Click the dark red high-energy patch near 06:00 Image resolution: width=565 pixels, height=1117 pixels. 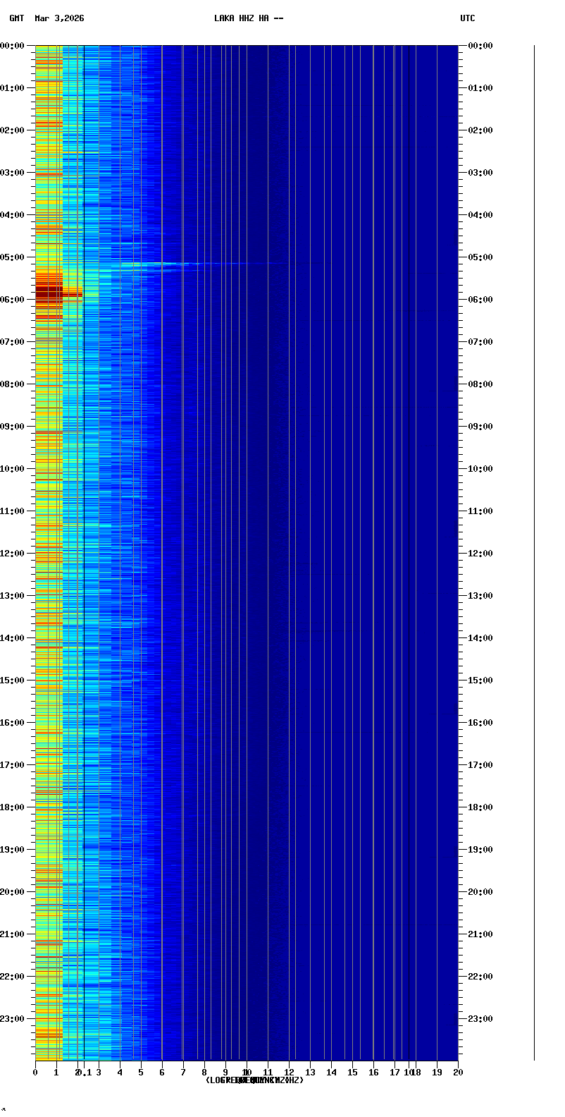coord(49,293)
